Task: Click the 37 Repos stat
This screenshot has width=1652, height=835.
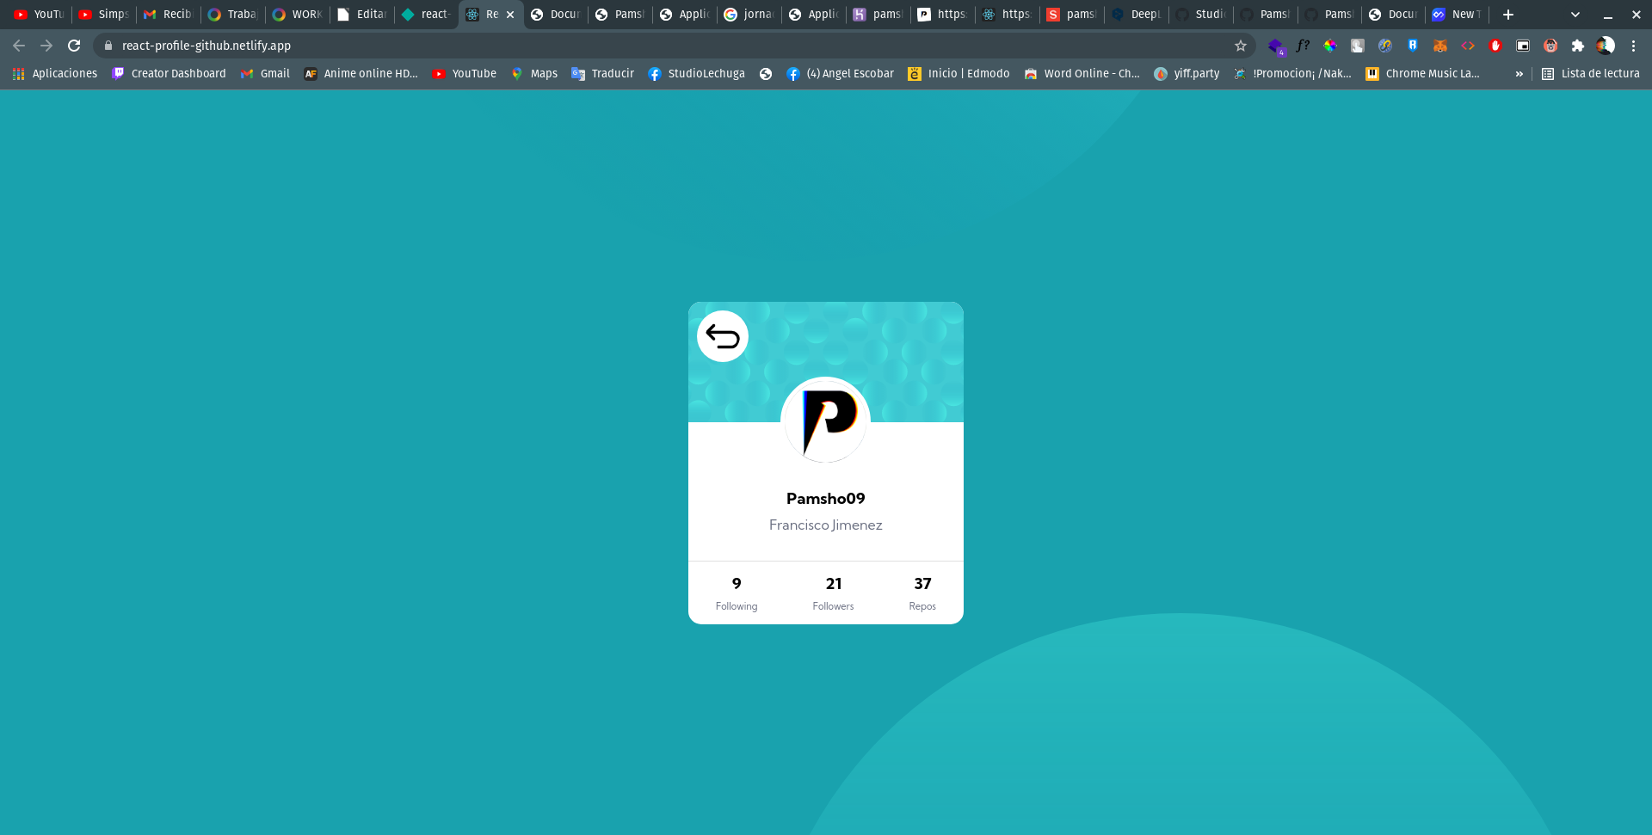Action: (922, 593)
